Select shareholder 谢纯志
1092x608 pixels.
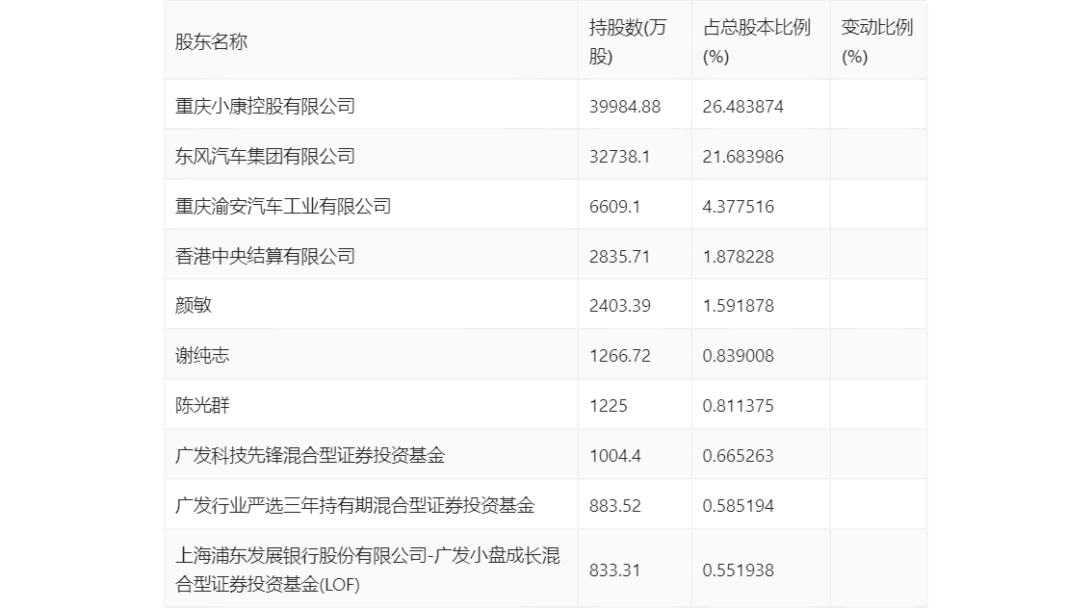(x=202, y=356)
